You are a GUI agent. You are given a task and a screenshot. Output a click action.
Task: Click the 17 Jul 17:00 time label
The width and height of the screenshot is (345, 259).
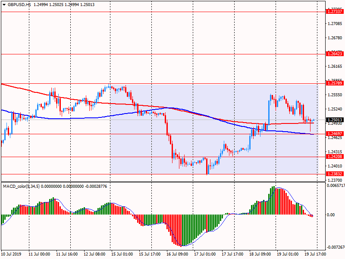pyautogui.click(x=232, y=254)
